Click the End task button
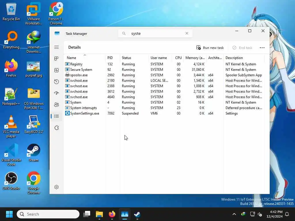 pos(242,48)
